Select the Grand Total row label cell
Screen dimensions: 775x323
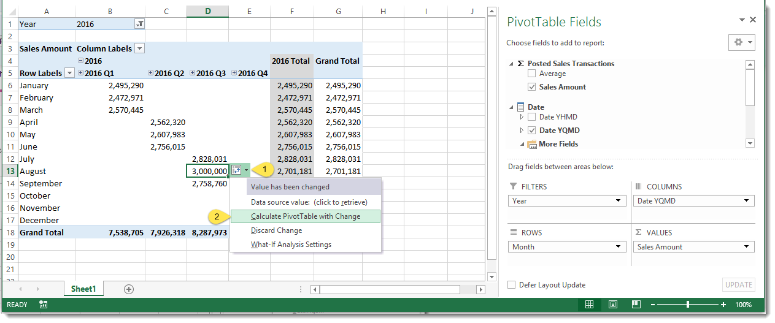click(46, 232)
